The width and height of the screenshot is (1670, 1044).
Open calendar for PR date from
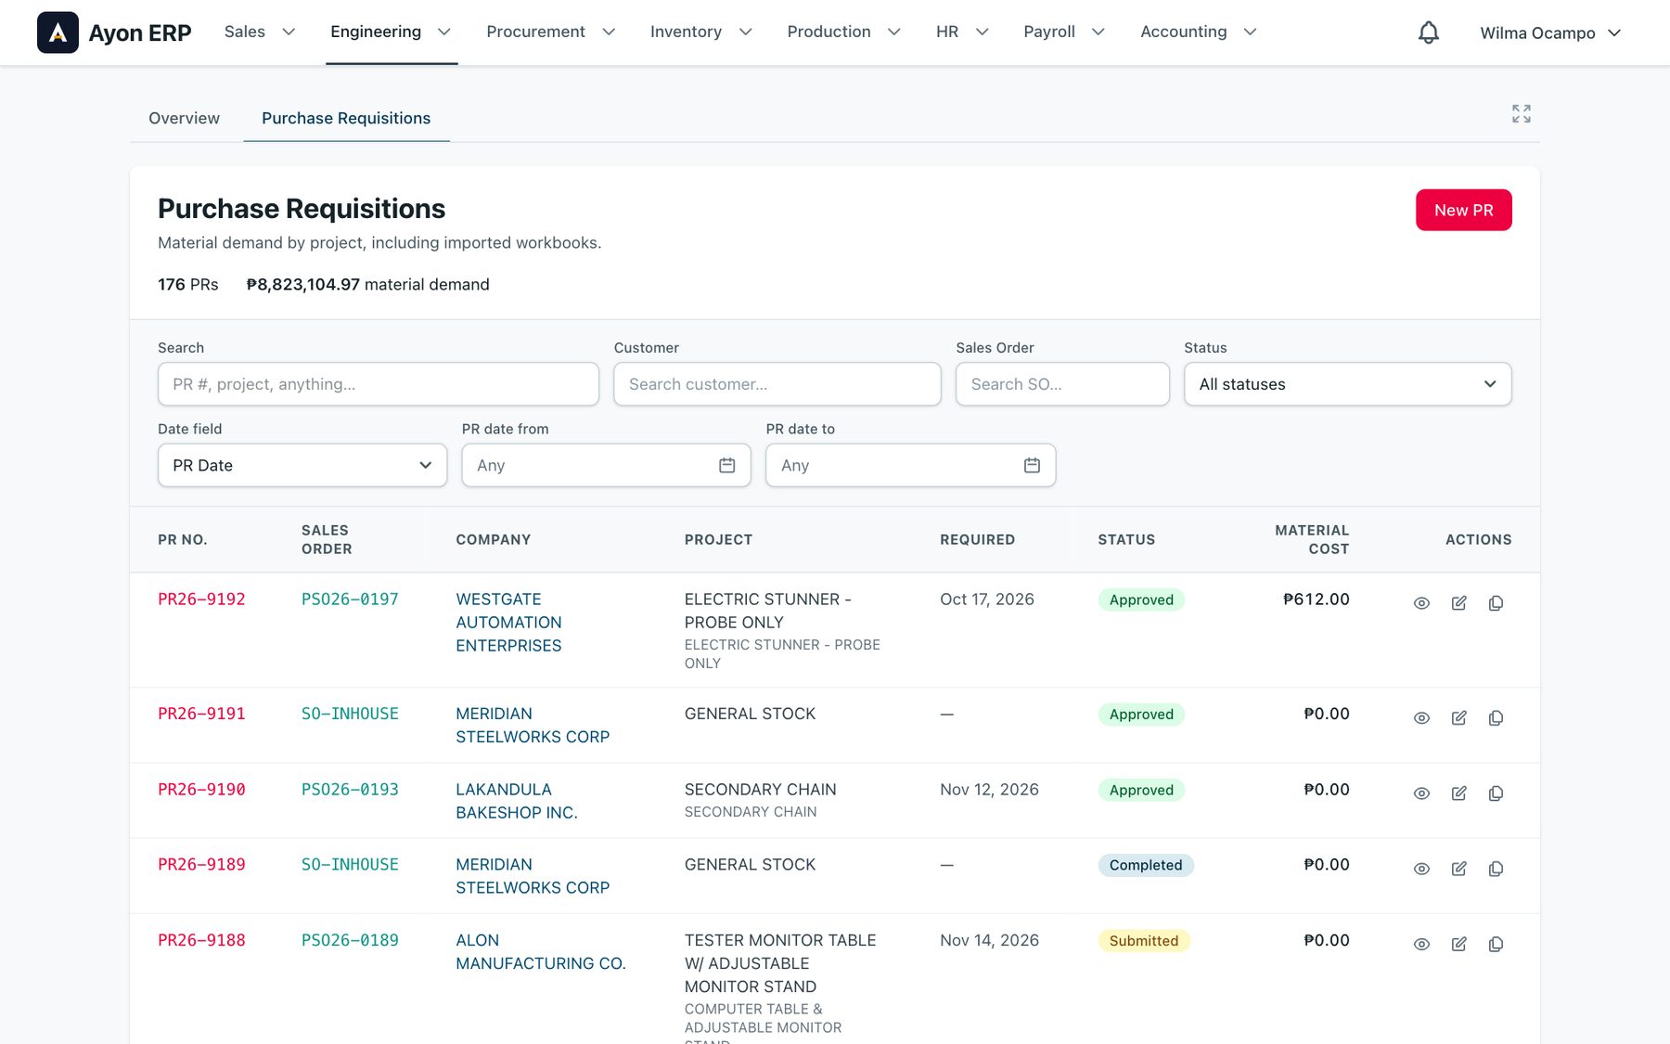coord(727,465)
